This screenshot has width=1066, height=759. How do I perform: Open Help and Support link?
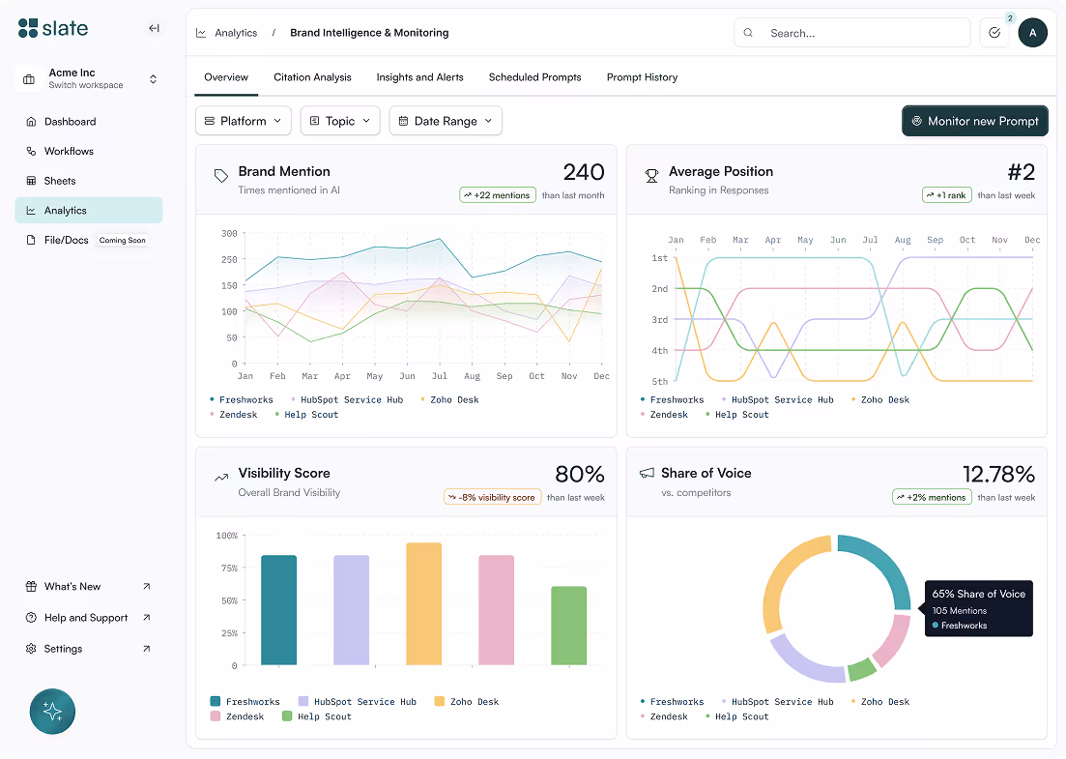88,618
